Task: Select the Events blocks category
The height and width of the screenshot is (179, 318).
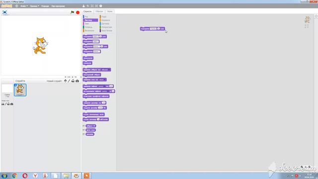Action: pyautogui.click(x=107, y=16)
